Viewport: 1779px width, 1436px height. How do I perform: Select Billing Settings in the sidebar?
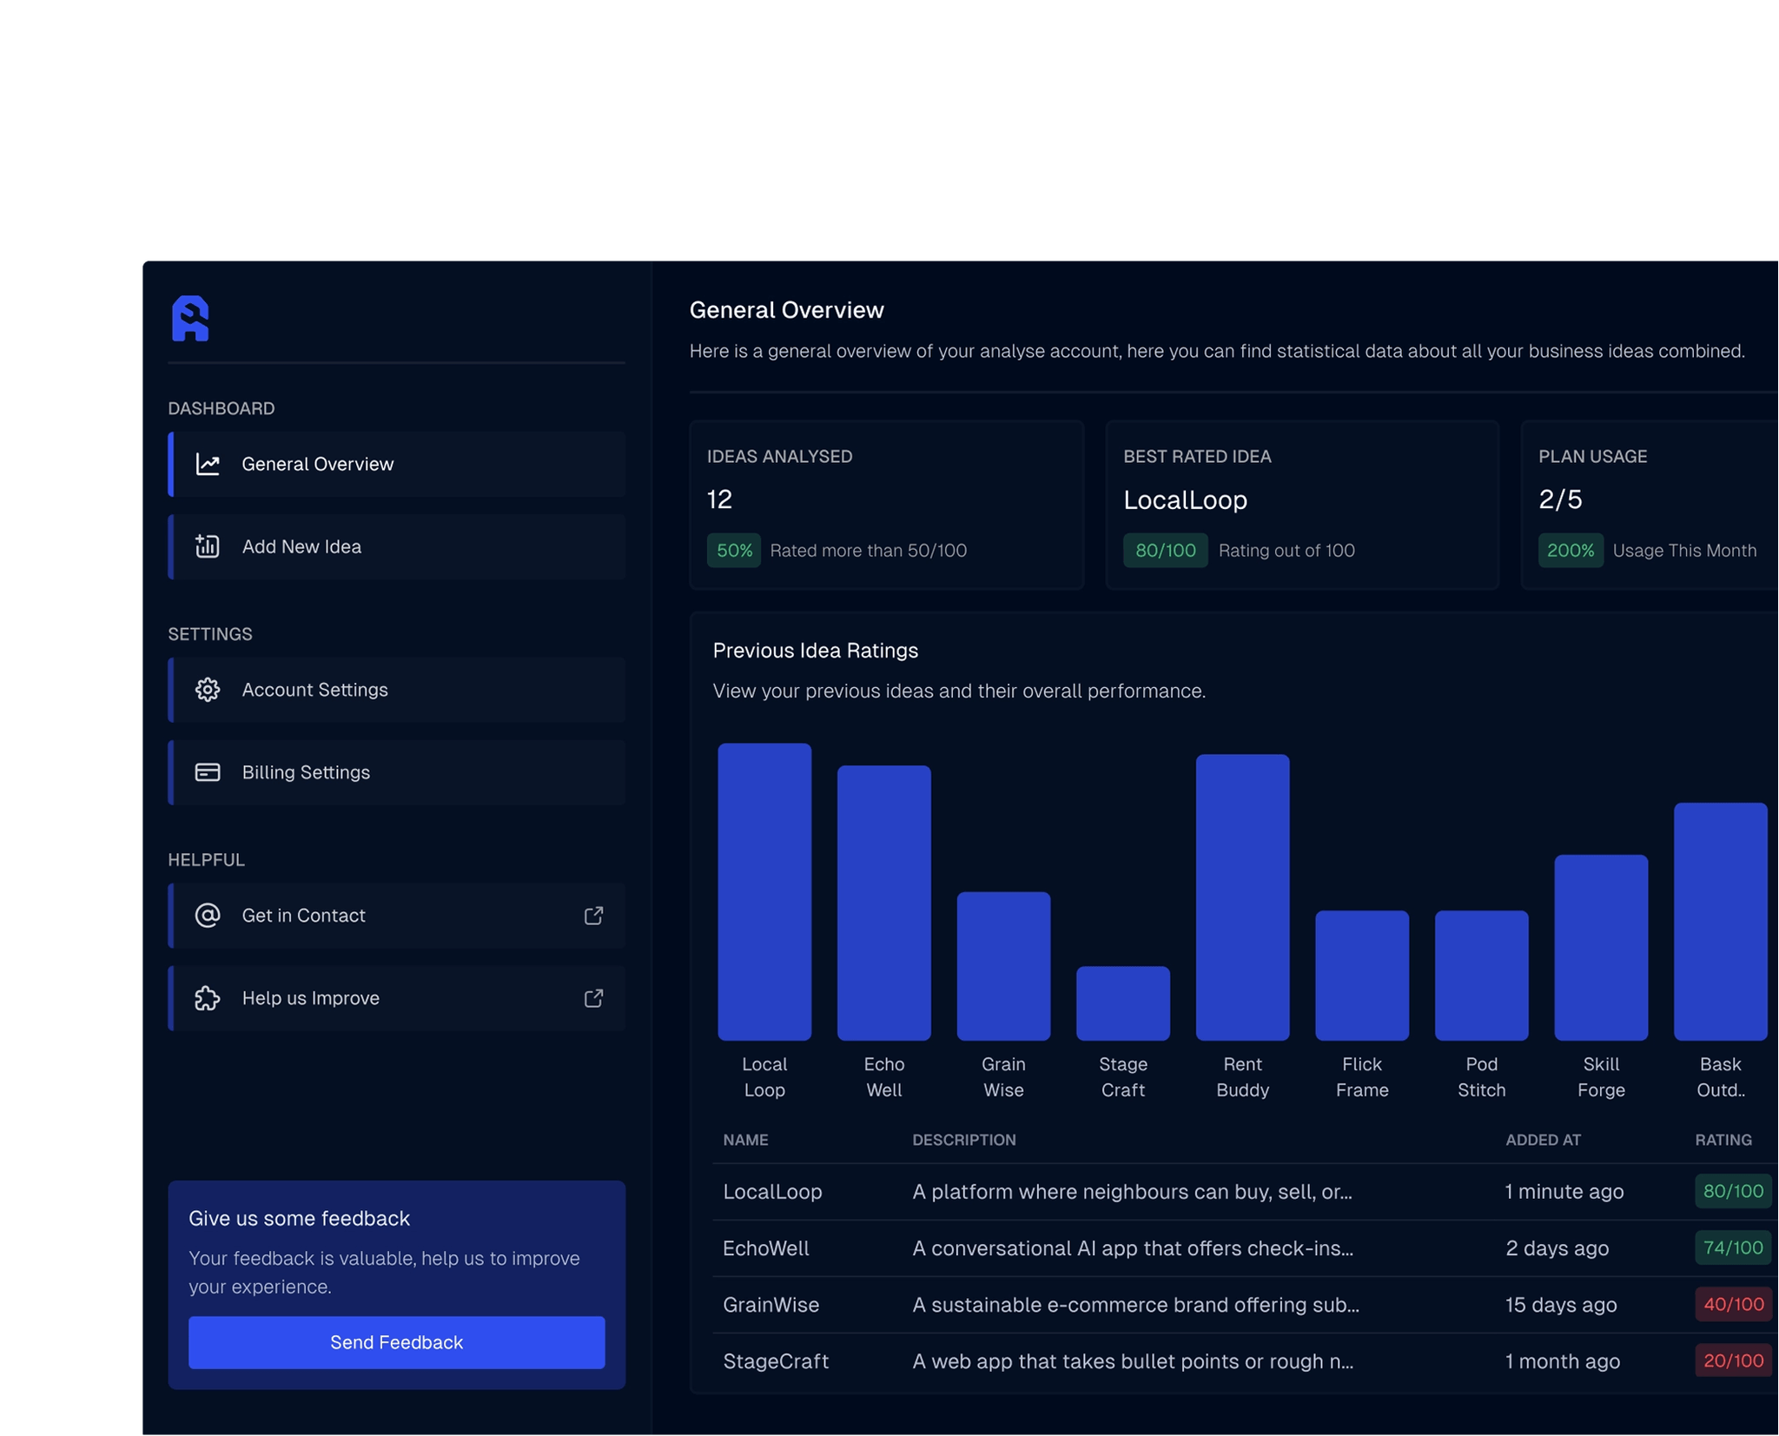306,771
